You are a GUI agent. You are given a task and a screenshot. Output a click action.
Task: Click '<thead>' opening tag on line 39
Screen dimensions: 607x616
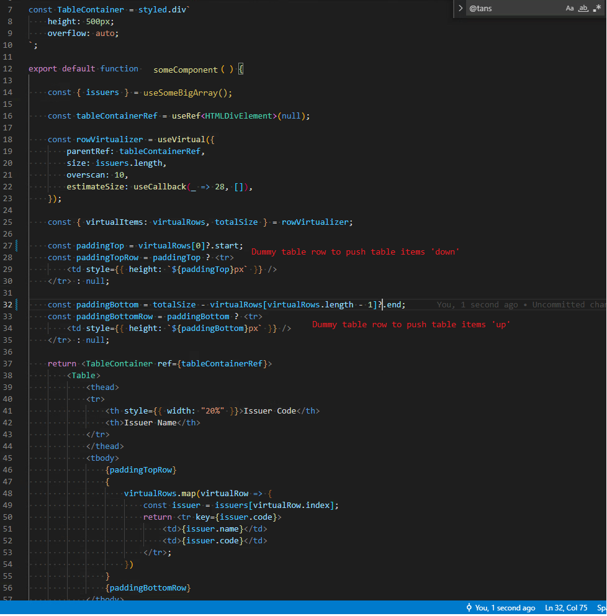tap(102, 387)
